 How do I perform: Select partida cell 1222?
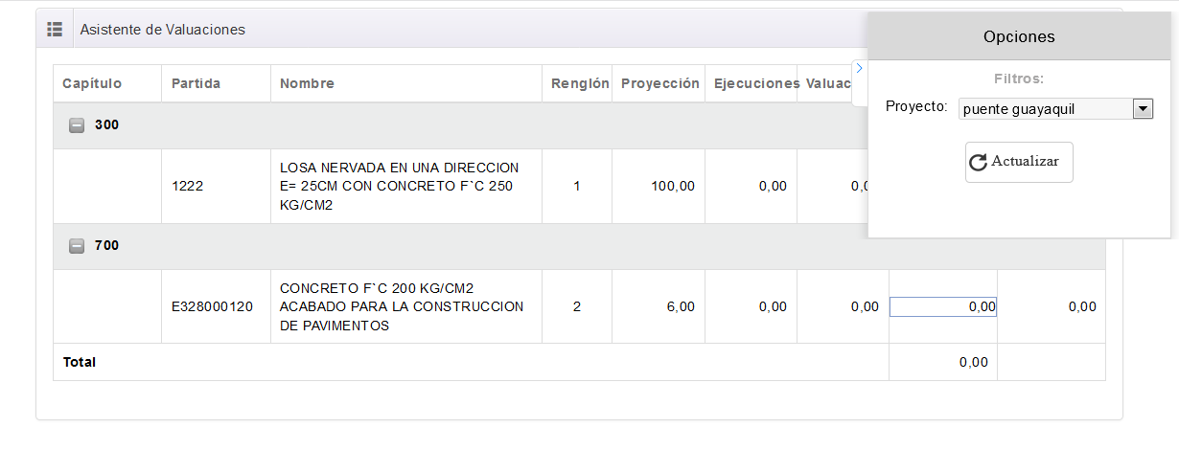point(187,187)
